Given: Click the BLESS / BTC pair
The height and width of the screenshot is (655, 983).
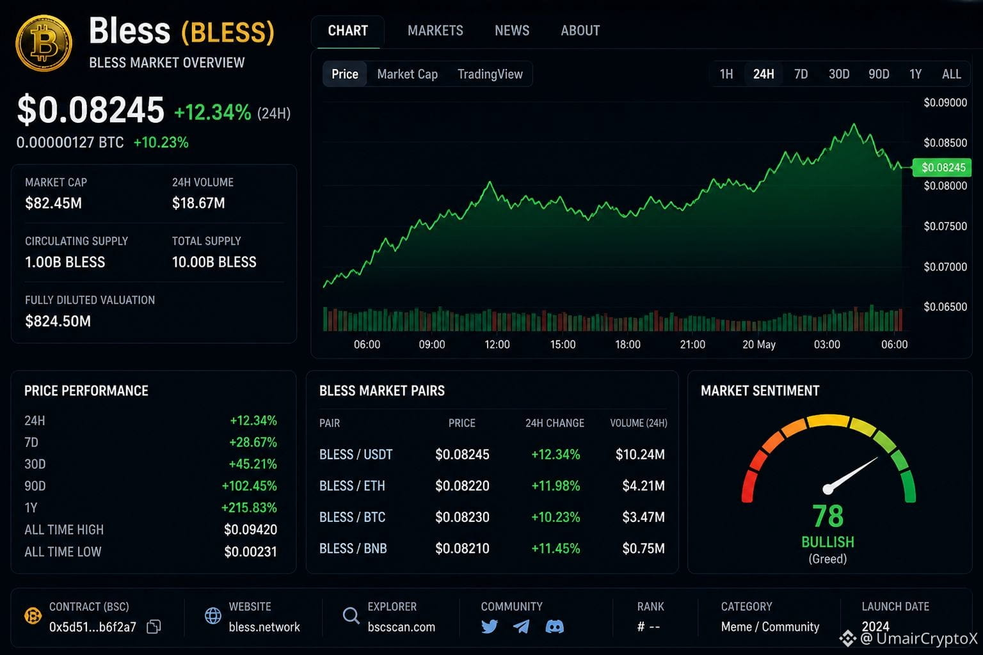Looking at the screenshot, I should click(352, 517).
